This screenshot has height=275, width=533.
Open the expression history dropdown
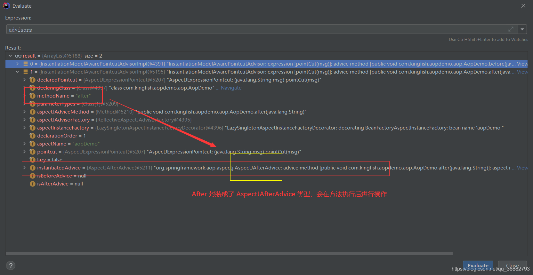[x=522, y=29]
